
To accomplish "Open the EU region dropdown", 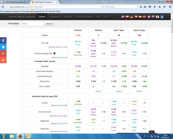I will click(106, 17).
